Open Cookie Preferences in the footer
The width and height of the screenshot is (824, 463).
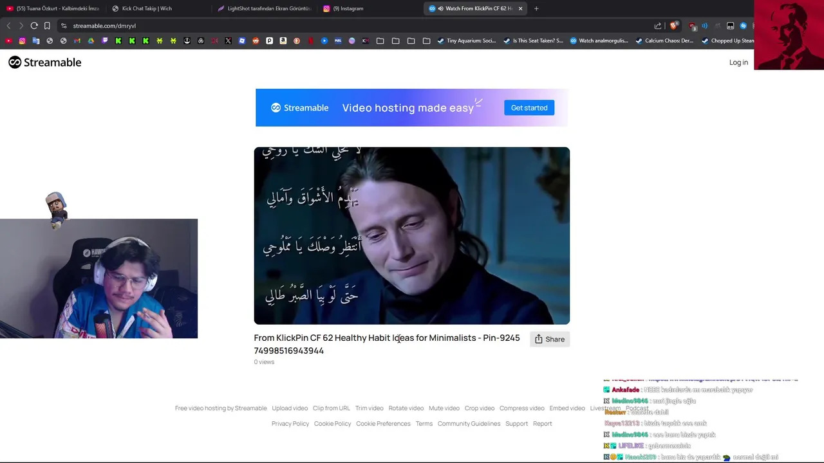click(x=383, y=424)
